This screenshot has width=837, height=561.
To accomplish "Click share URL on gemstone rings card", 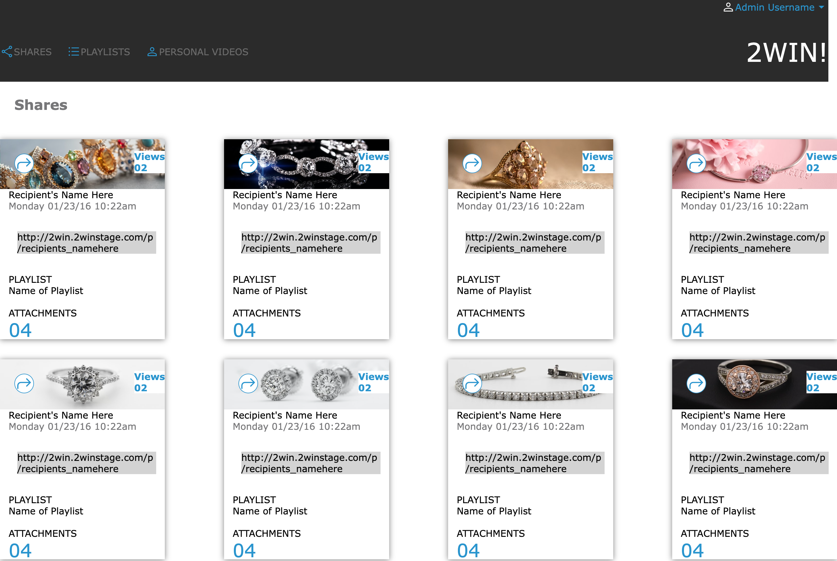I will coord(86,243).
